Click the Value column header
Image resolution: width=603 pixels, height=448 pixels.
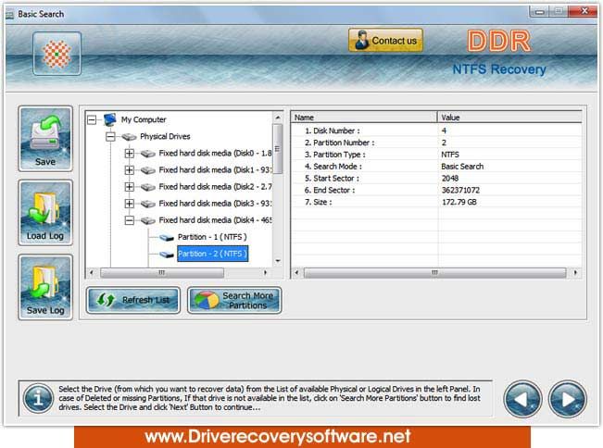tap(509, 118)
